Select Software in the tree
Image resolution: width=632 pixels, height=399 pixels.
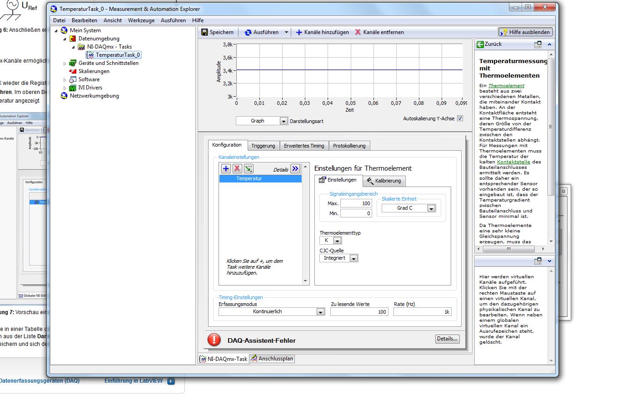pyautogui.click(x=89, y=79)
